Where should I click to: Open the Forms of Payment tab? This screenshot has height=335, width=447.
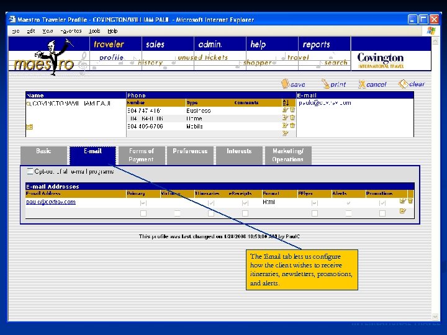point(142,155)
